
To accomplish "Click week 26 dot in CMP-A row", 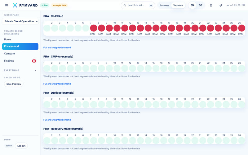I will [x=242, y=68].
